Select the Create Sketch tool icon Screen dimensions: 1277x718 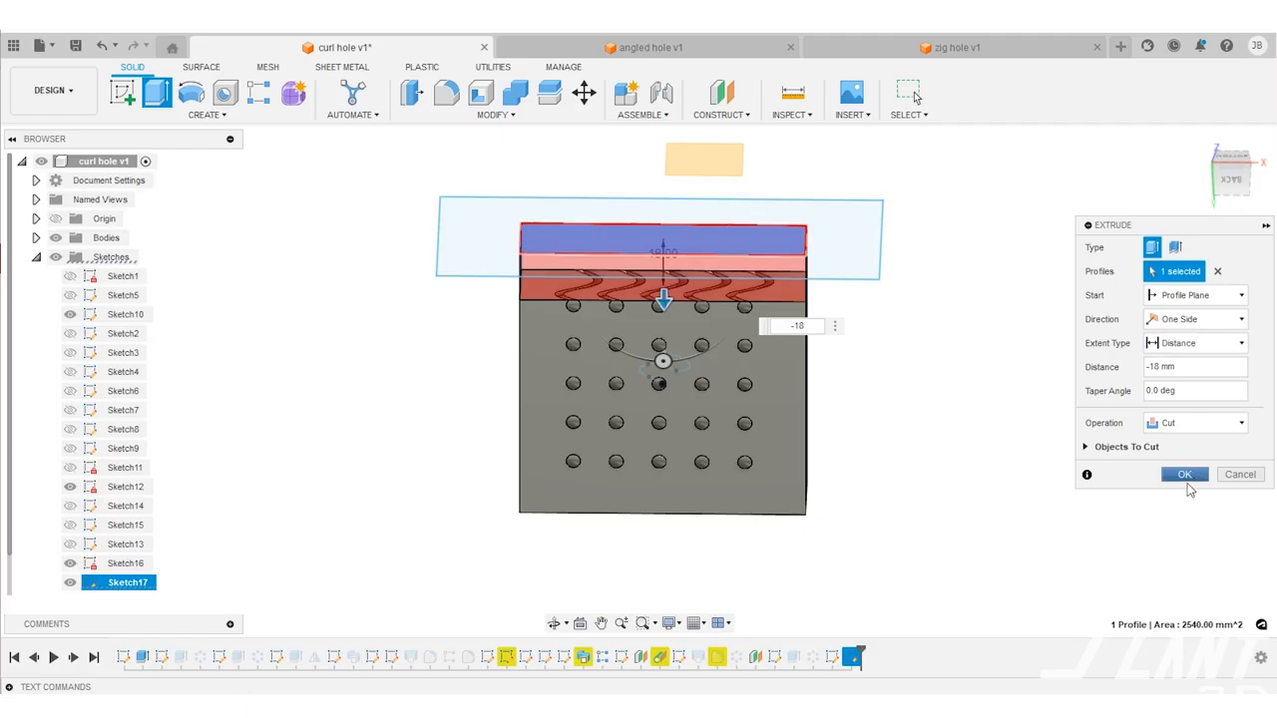[123, 93]
